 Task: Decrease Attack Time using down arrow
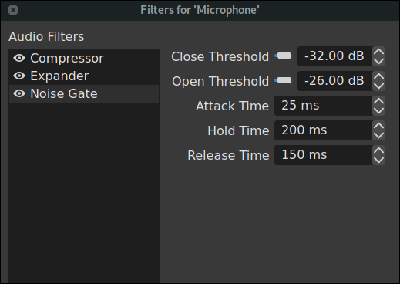tap(378, 110)
